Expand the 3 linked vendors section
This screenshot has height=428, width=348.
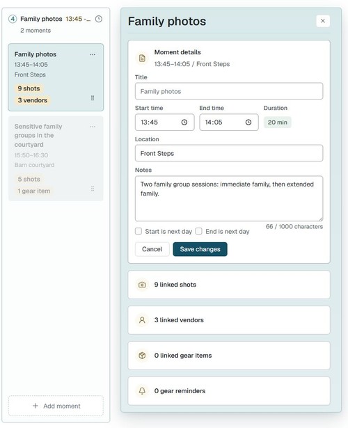(229, 320)
